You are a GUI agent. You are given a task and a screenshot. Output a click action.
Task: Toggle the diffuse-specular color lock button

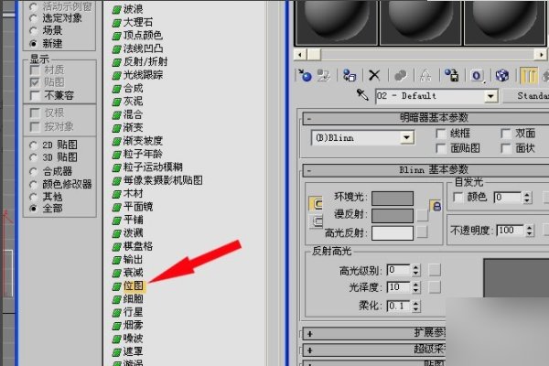(317, 221)
